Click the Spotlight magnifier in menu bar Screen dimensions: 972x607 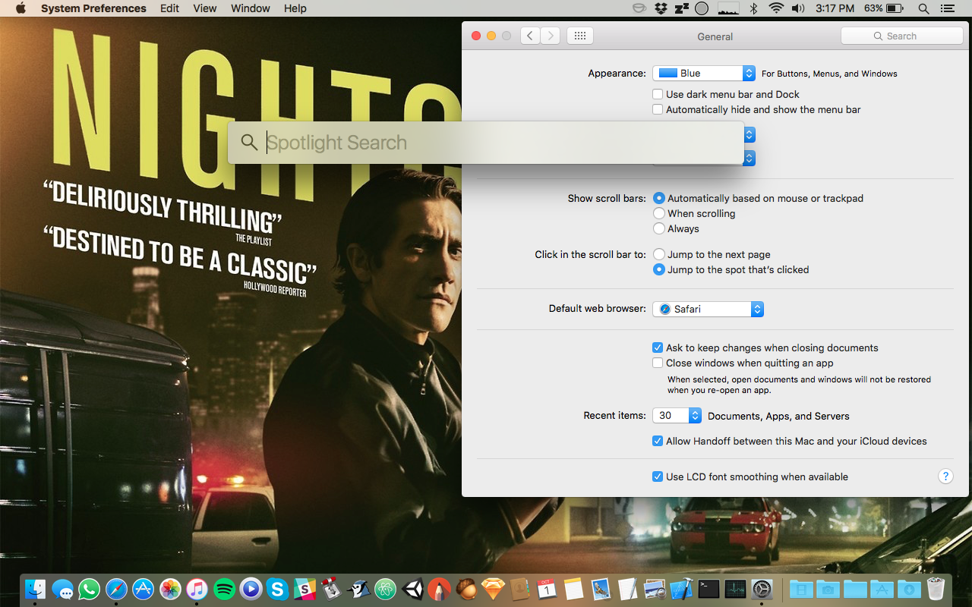923,8
